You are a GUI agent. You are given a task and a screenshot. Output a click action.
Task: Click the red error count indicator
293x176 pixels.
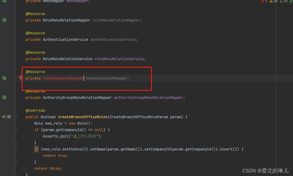click(264, 1)
